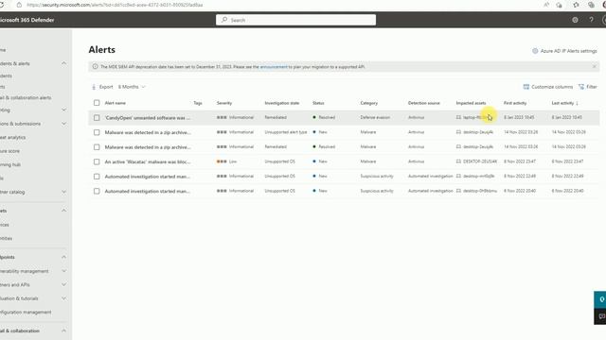Expand the Evaluation & tutorials chevron
Screen dimensions: 606x340
(63, 298)
